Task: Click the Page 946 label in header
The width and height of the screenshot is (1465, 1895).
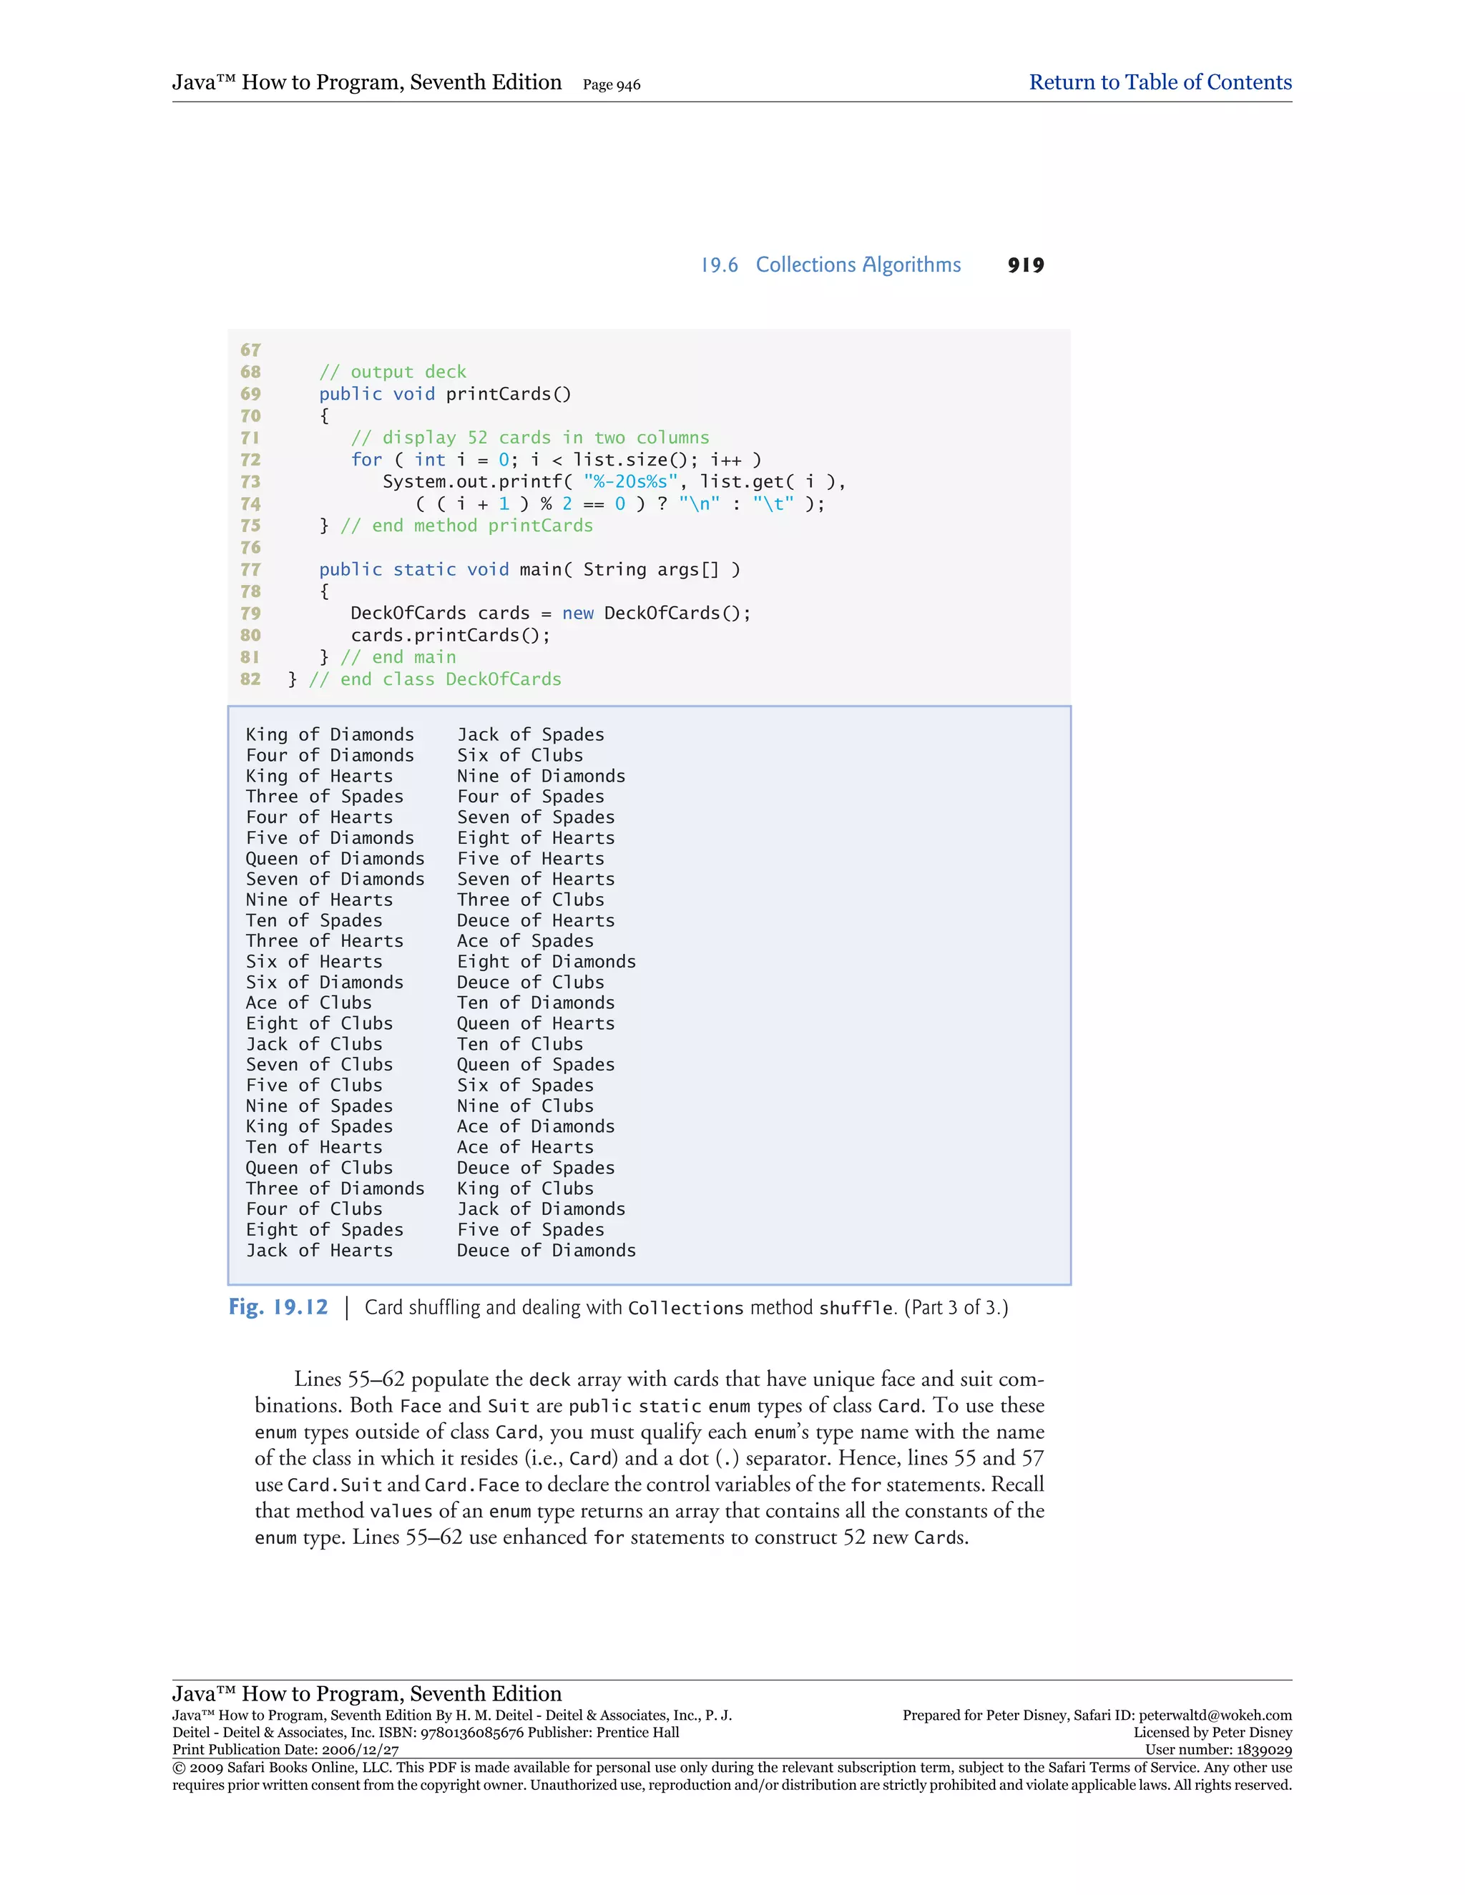Action: 611,85
